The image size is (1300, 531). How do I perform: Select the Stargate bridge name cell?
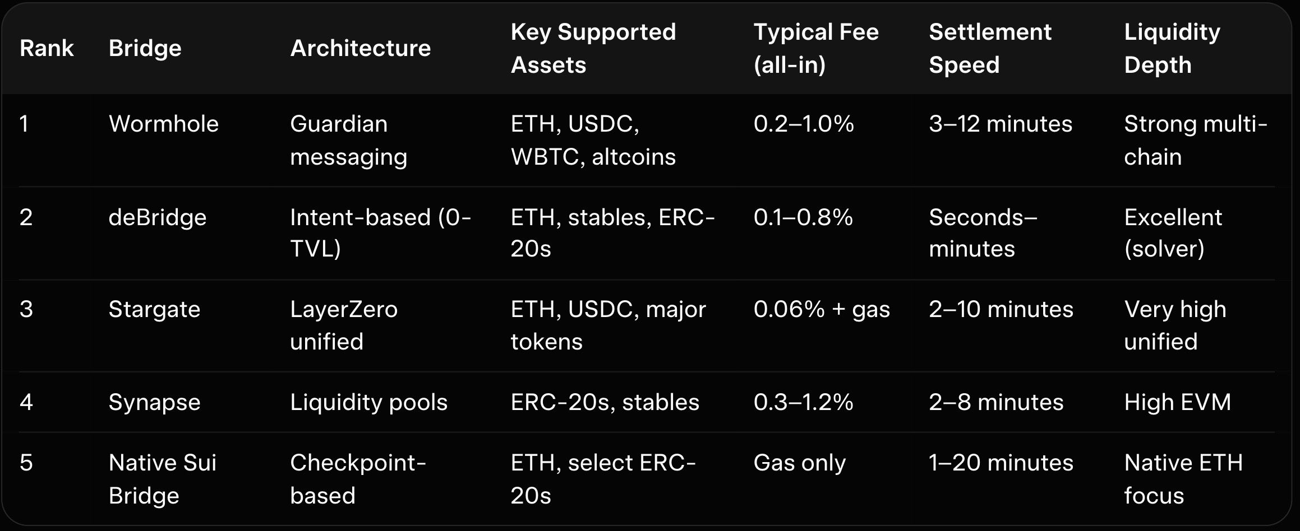tap(154, 309)
